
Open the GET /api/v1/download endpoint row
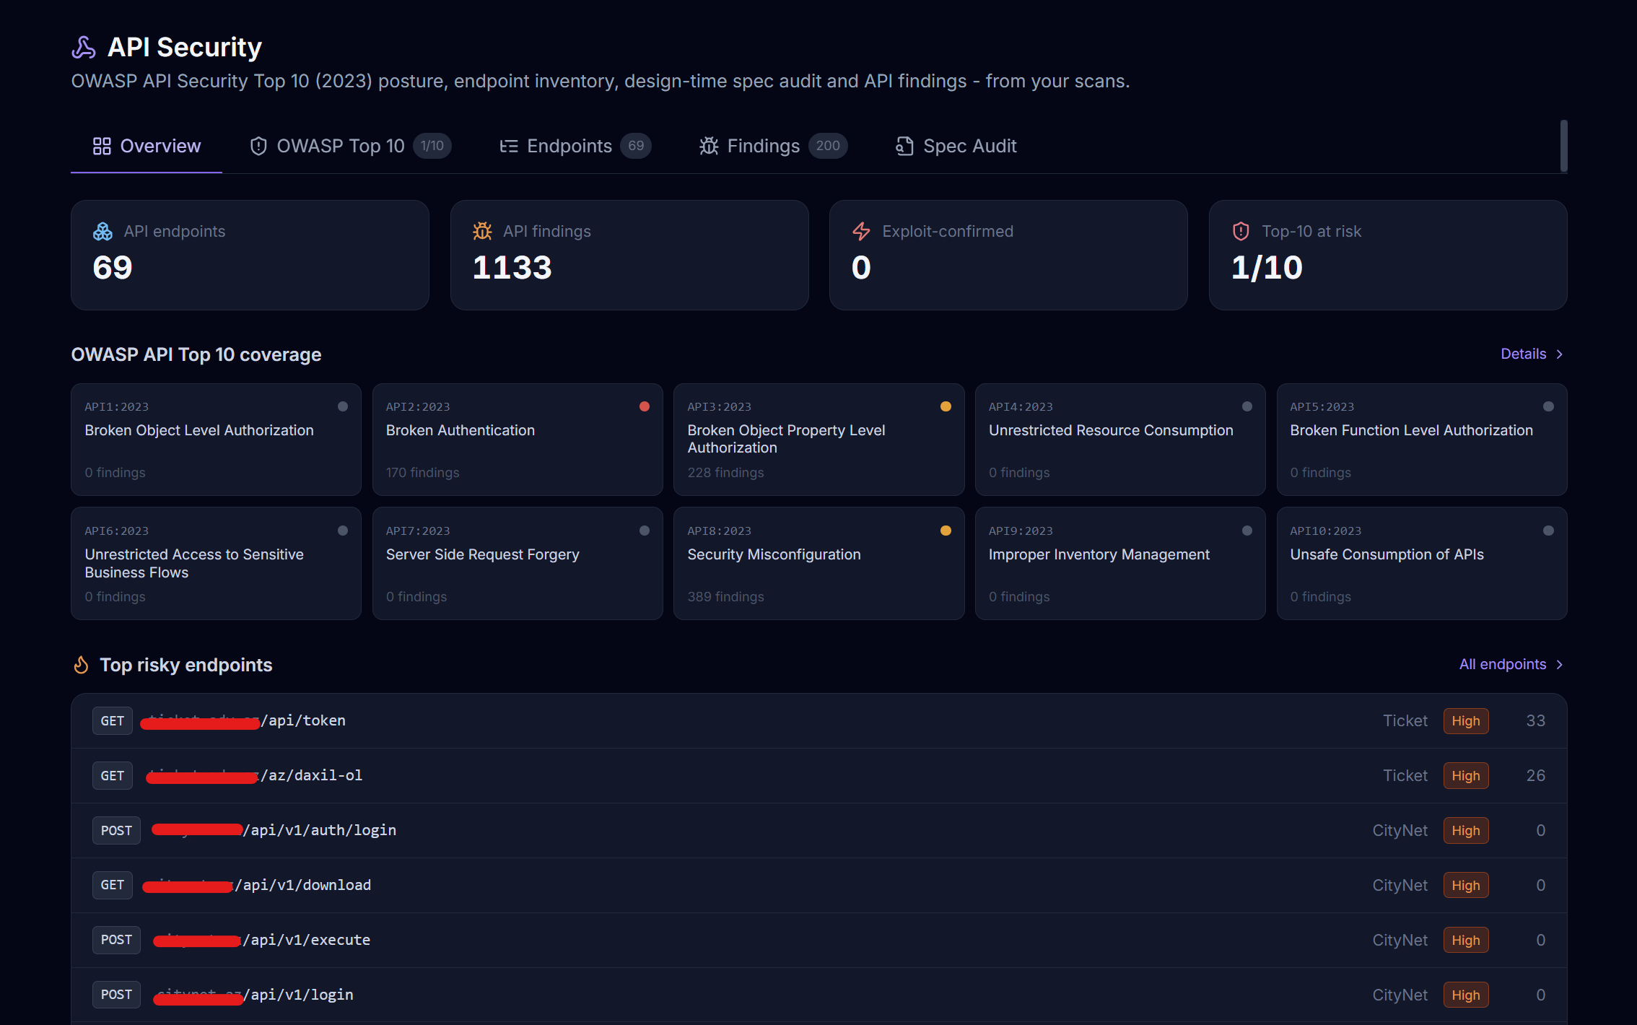click(818, 886)
